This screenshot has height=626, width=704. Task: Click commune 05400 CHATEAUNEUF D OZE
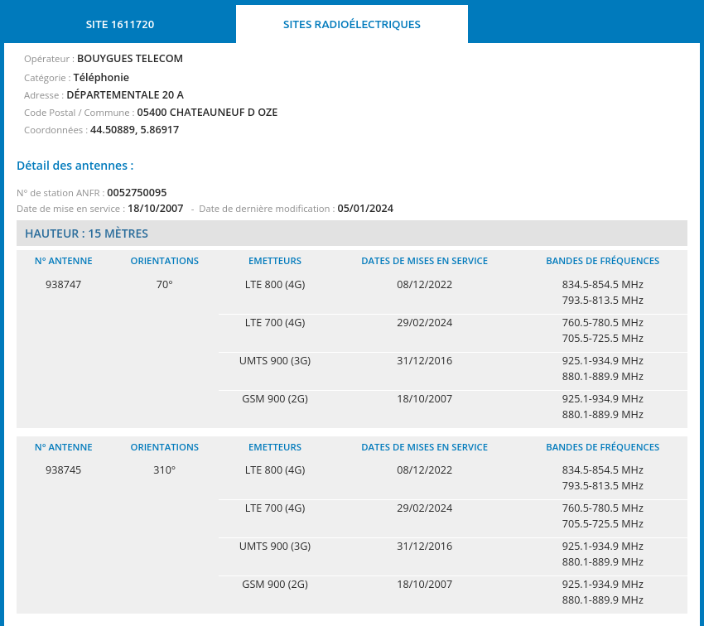pyautogui.click(x=207, y=113)
